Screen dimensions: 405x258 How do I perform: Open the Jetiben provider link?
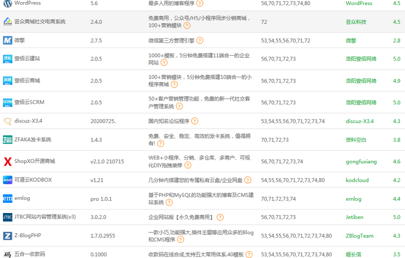(x=354, y=217)
